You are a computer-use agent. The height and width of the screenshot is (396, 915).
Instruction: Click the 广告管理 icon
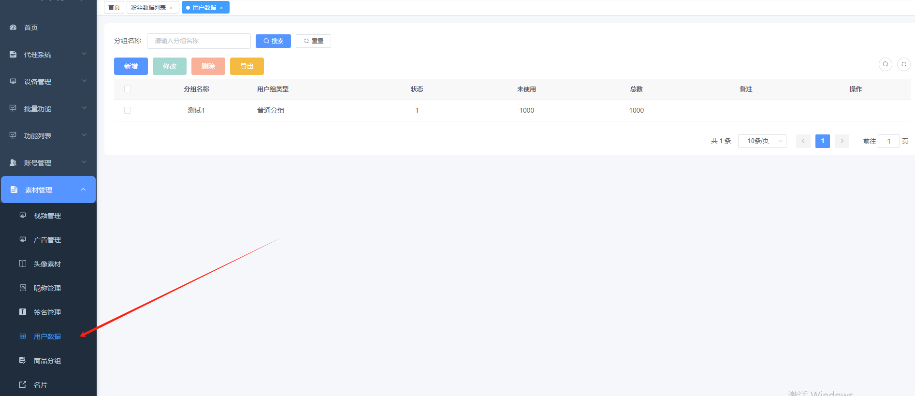click(23, 239)
